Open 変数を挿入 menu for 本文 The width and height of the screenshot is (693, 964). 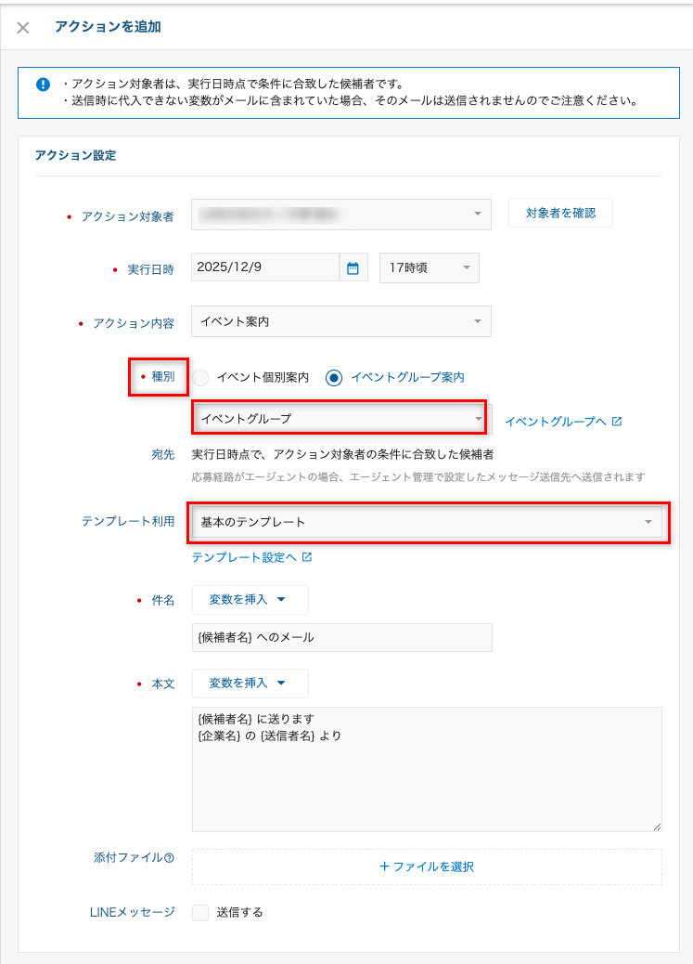[250, 684]
